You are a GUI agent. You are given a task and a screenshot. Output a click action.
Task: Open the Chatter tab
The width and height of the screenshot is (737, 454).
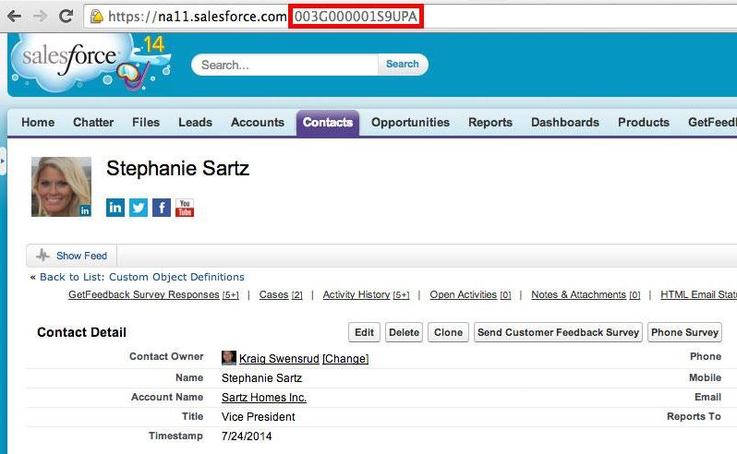click(93, 122)
